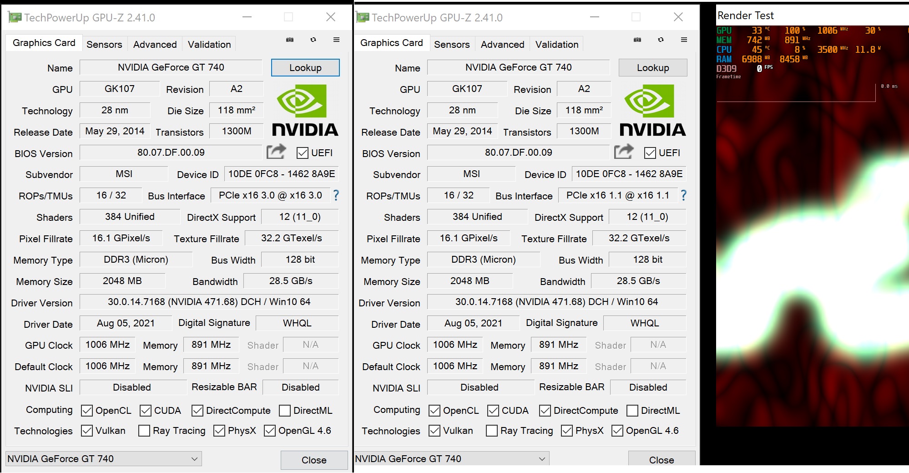Switch to Sensors tab in right GPU-Z window
Image resolution: width=909 pixels, height=473 pixels.
(x=452, y=44)
